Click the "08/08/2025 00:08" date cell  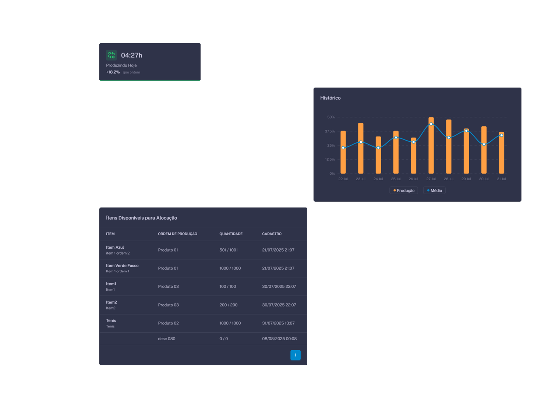click(279, 339)
